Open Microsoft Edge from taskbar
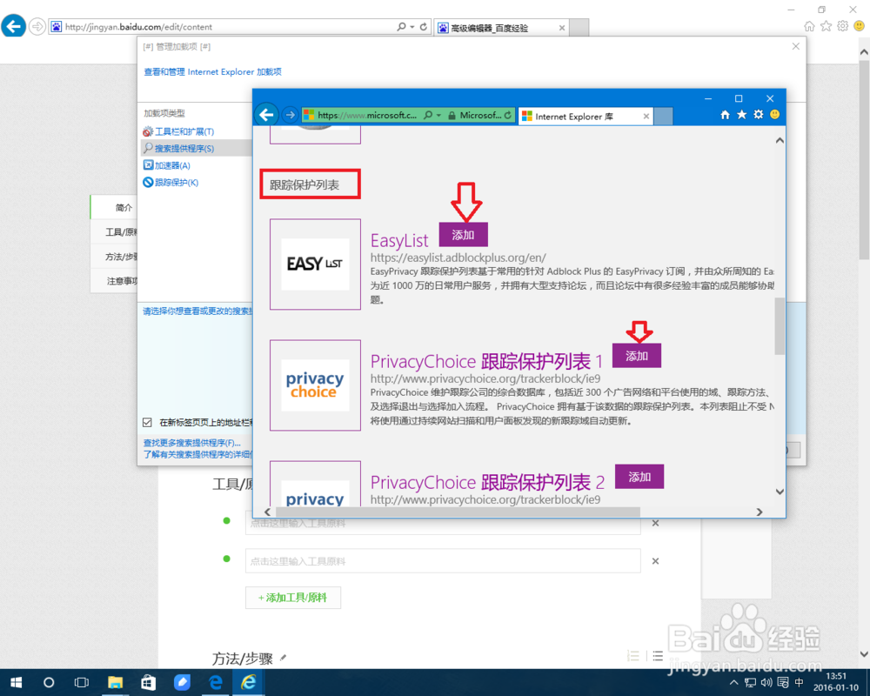870x696 pixels. click(x=215, y=682)
